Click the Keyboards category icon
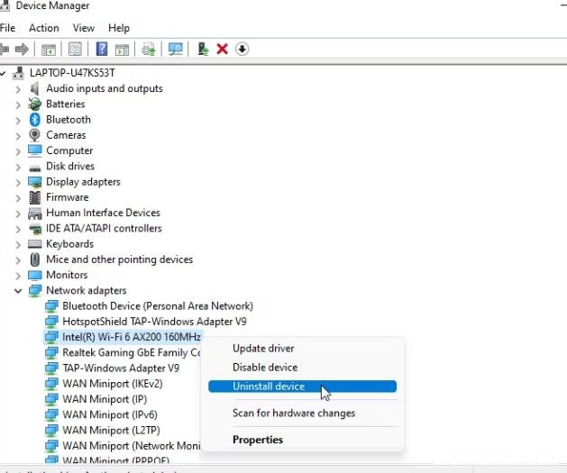 (x=35, y=244)
